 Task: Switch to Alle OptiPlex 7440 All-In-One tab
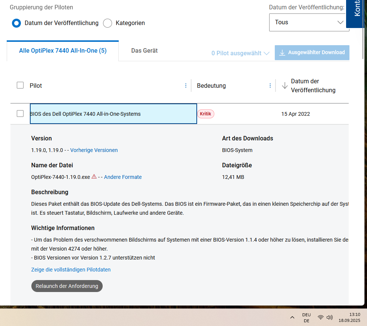63,50
